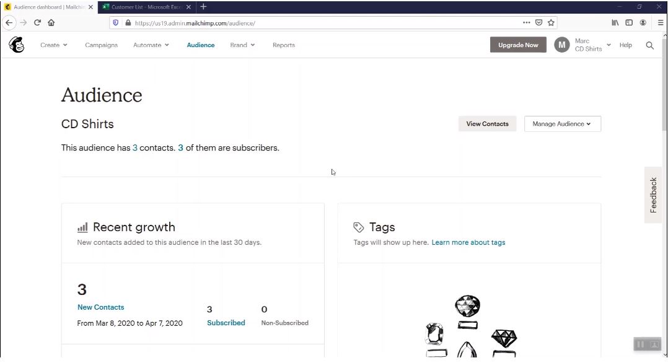The width and height of the screenshot is (668, 363).
Task: Click the Recent growth heading
Action: (x=134, y=227)
